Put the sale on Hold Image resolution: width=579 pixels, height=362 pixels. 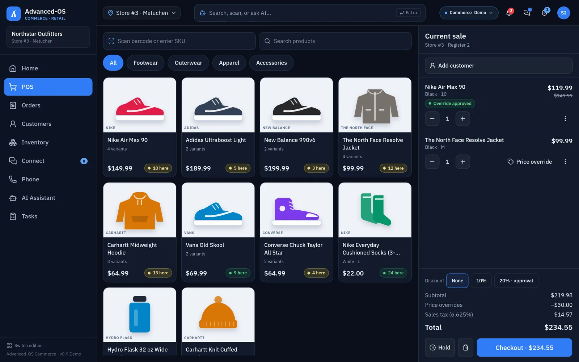(x=440, y=348)
